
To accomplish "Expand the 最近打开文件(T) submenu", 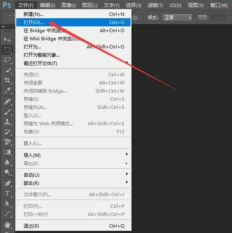I will point(73,63).
